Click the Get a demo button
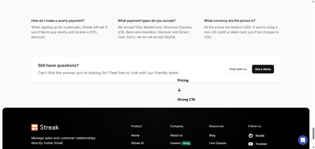315x149 pixels. [263, 69]
